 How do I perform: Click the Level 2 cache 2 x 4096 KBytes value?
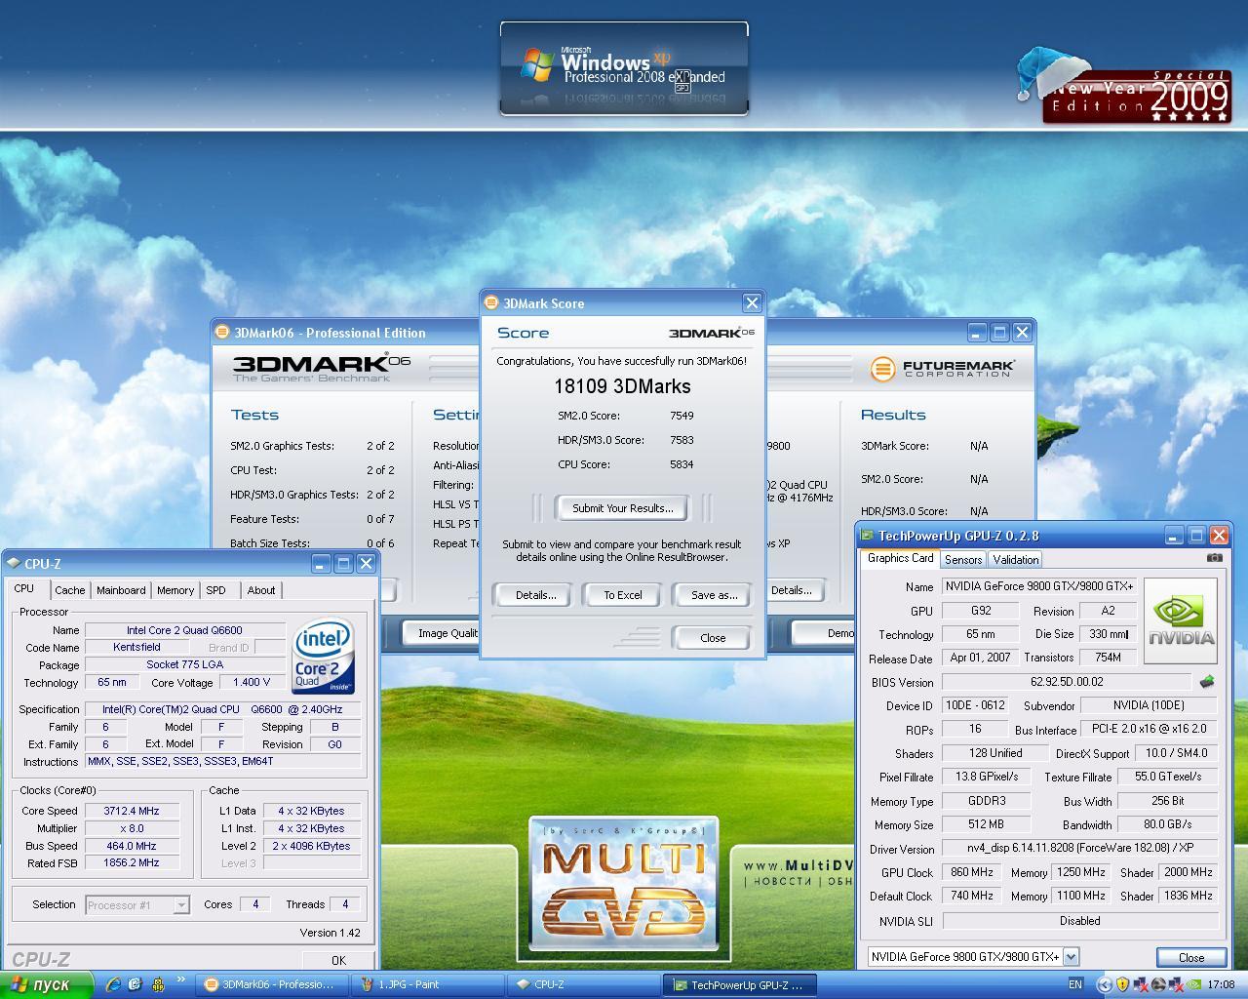(312, 846)
